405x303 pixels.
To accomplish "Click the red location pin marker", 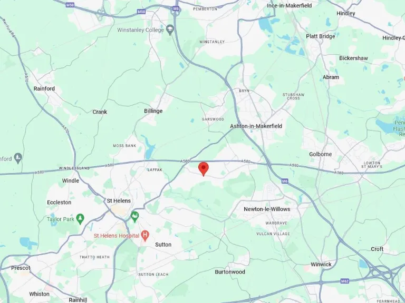I will [204, 169].
